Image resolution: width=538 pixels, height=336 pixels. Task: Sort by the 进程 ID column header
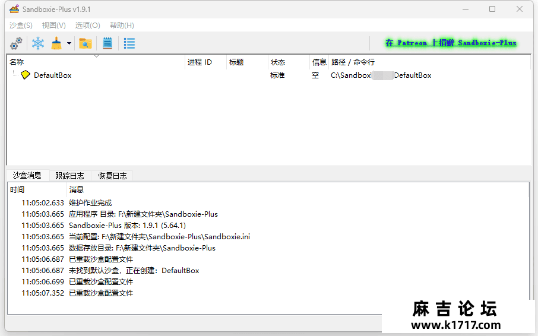pos(205,62)
